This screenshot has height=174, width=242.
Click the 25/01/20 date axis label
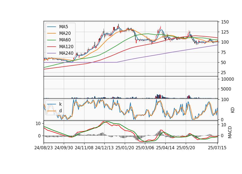[125, 148]
